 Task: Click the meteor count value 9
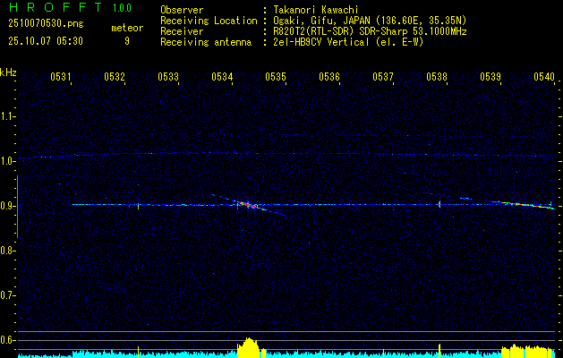(127, 41)
